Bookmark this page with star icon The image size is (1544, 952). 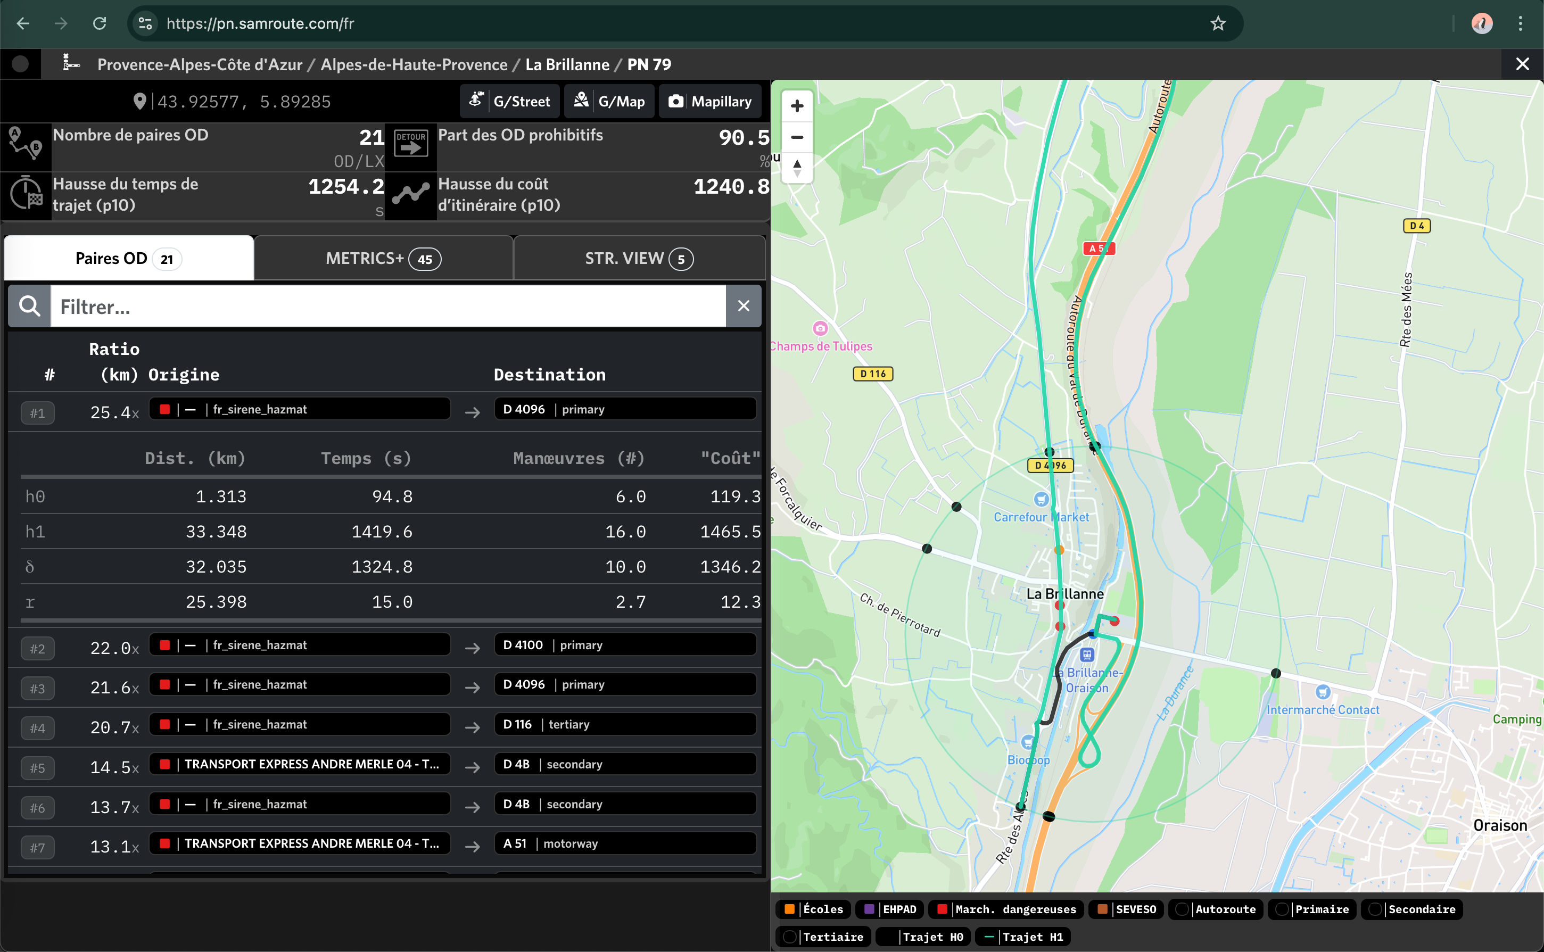pos(1218,24)
